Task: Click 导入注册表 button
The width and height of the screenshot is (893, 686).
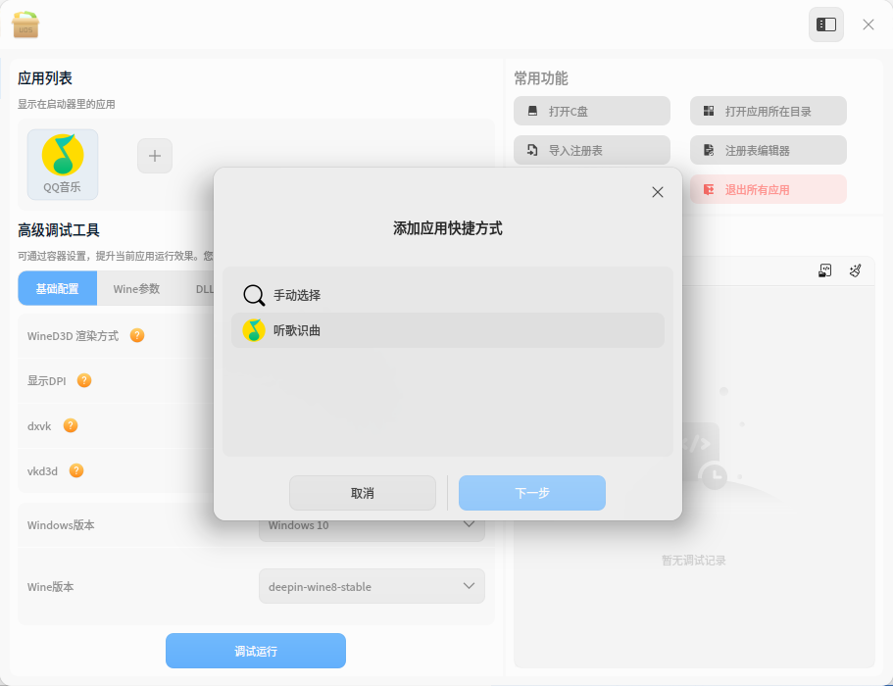Action: pyautogui.click(x=592, y=150)
